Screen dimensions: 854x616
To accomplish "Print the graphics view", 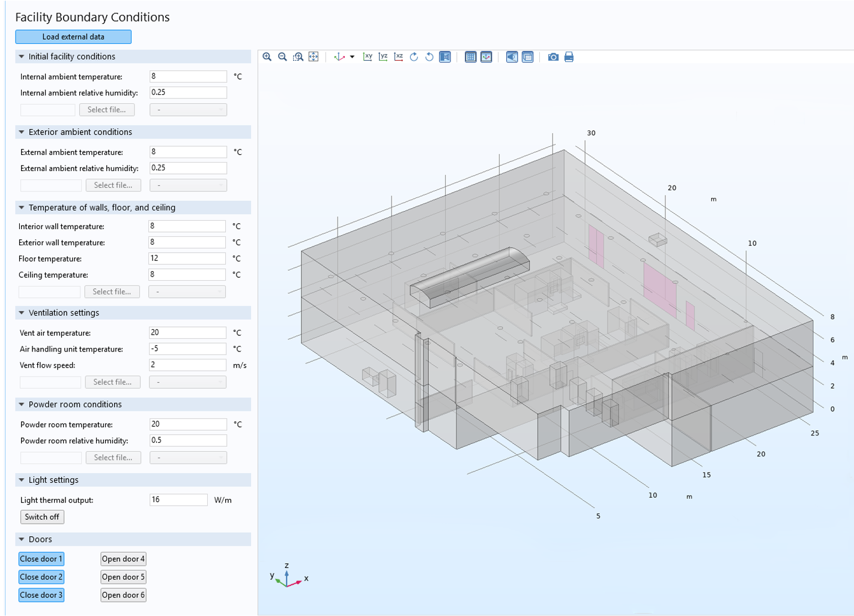I will 568,56.
